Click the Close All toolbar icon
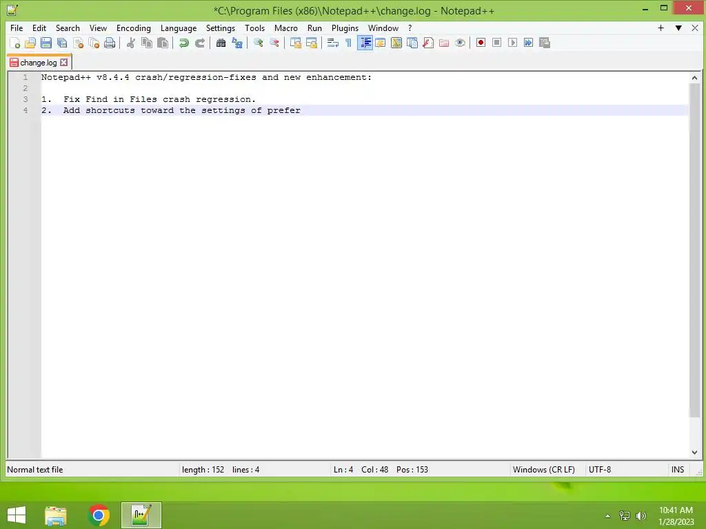706x529 pixels. tap(94, 43)
